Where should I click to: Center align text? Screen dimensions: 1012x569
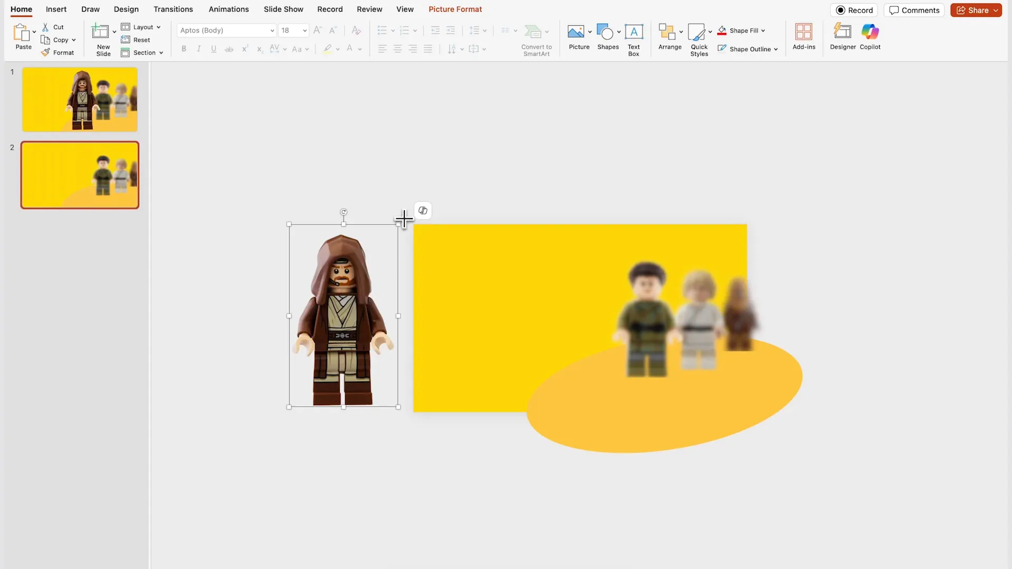tap(397, 49)
